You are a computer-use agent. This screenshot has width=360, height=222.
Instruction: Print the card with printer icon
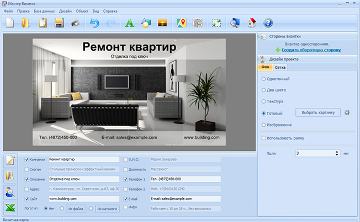(76, 23)
